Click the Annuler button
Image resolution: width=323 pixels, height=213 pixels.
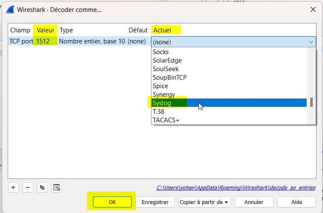click(254, 202)
